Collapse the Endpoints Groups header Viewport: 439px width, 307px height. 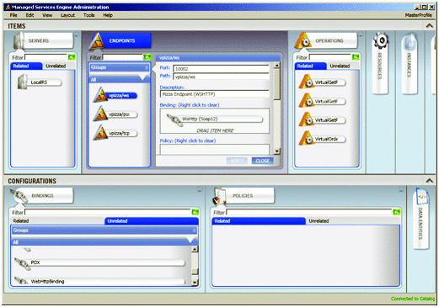point(147,67)
